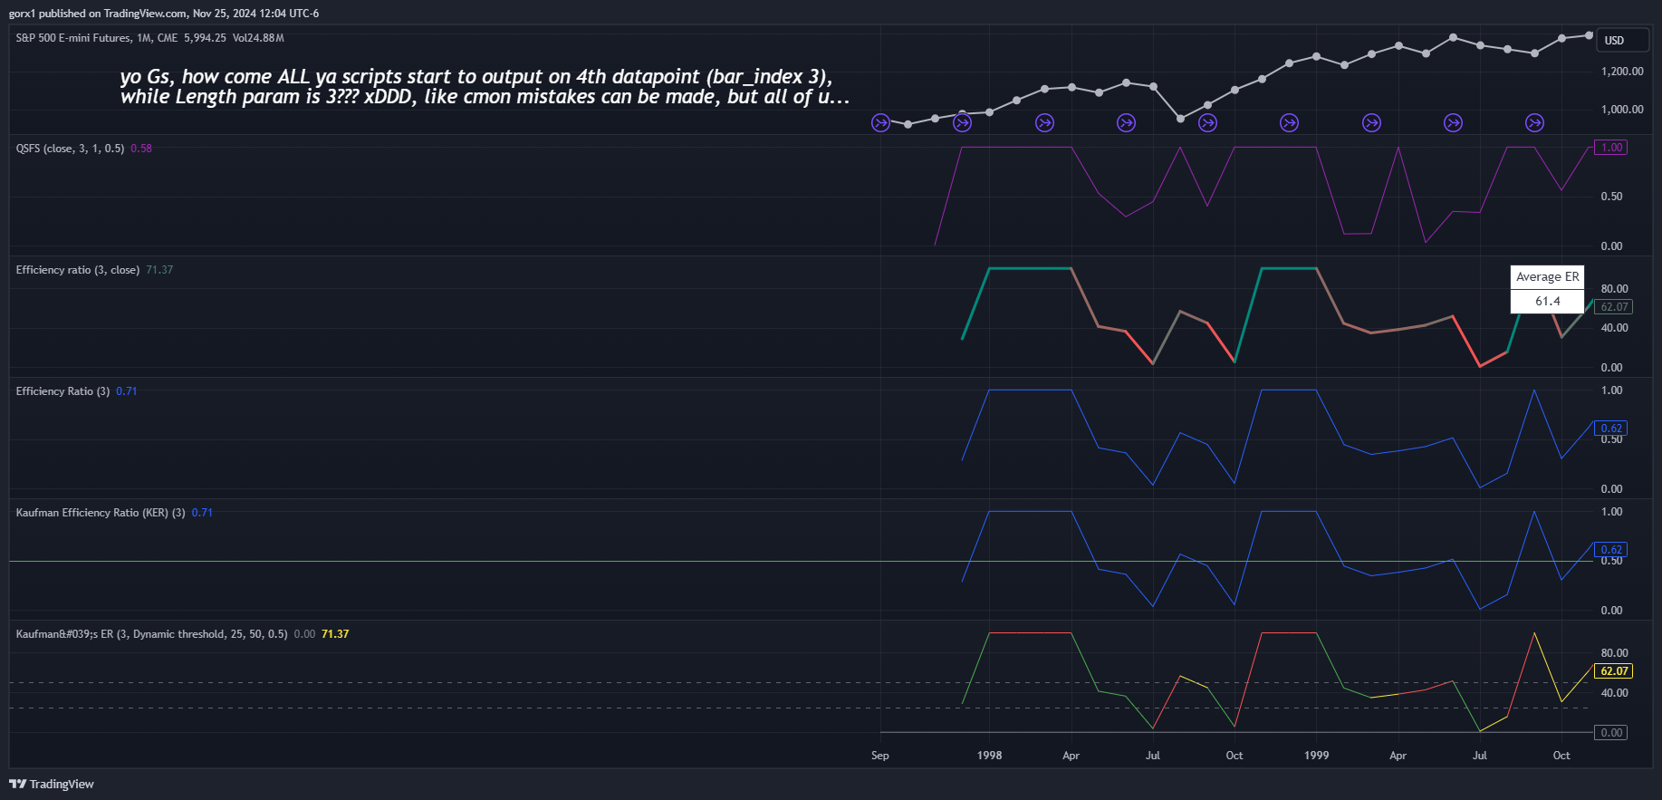
Task: Select the Kaufman's ER Dynamic threshold legend
Action: pyautogui.click(x=151, y=634)
